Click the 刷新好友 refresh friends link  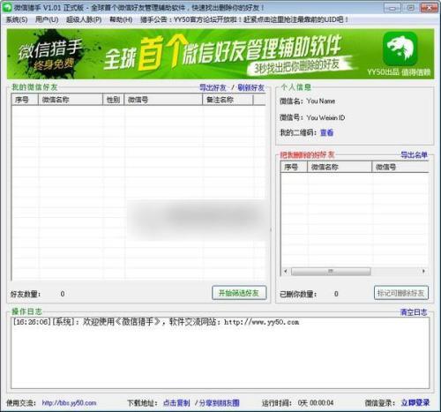(x=251, y=87)
